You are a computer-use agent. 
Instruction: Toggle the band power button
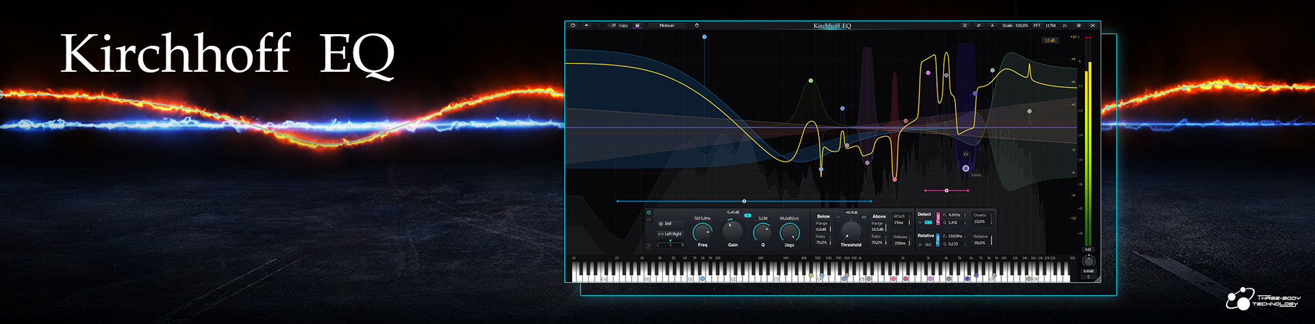pos(649,213)
